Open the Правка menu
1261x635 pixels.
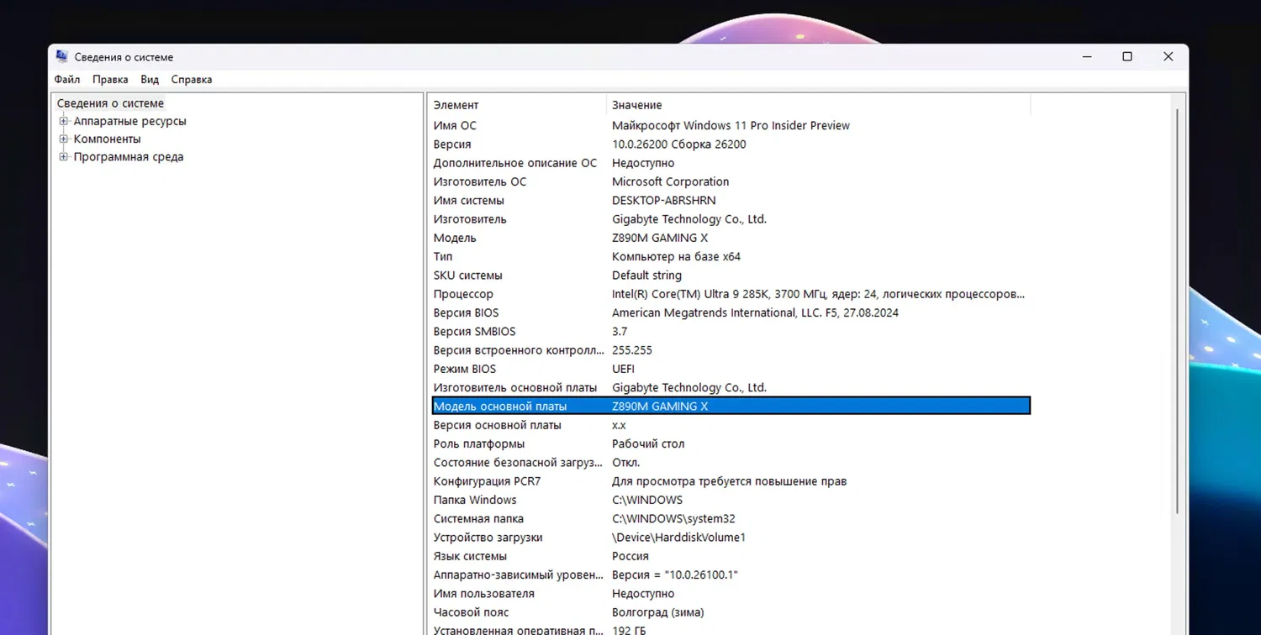click(x=110, y=80)
